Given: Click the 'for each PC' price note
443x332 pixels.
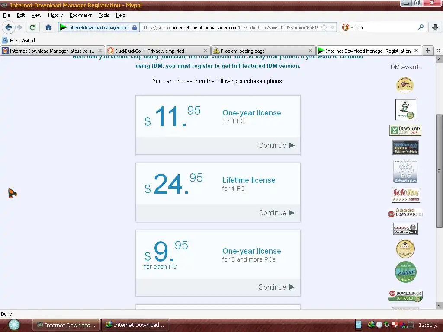Looking at the screenshot, I should pos(160,267).
